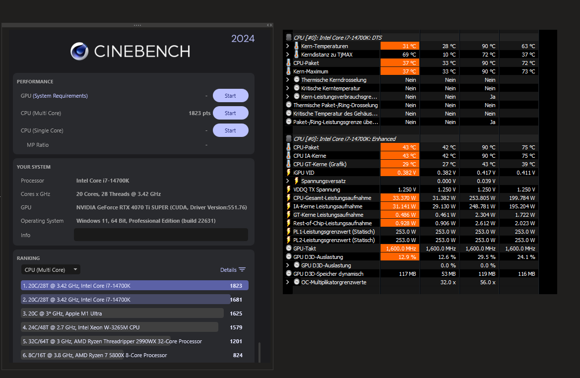This screenshot has height=378, width=580.
Task: Click status icon of Thermische Kerndrosselung
Action: [296, 79]
